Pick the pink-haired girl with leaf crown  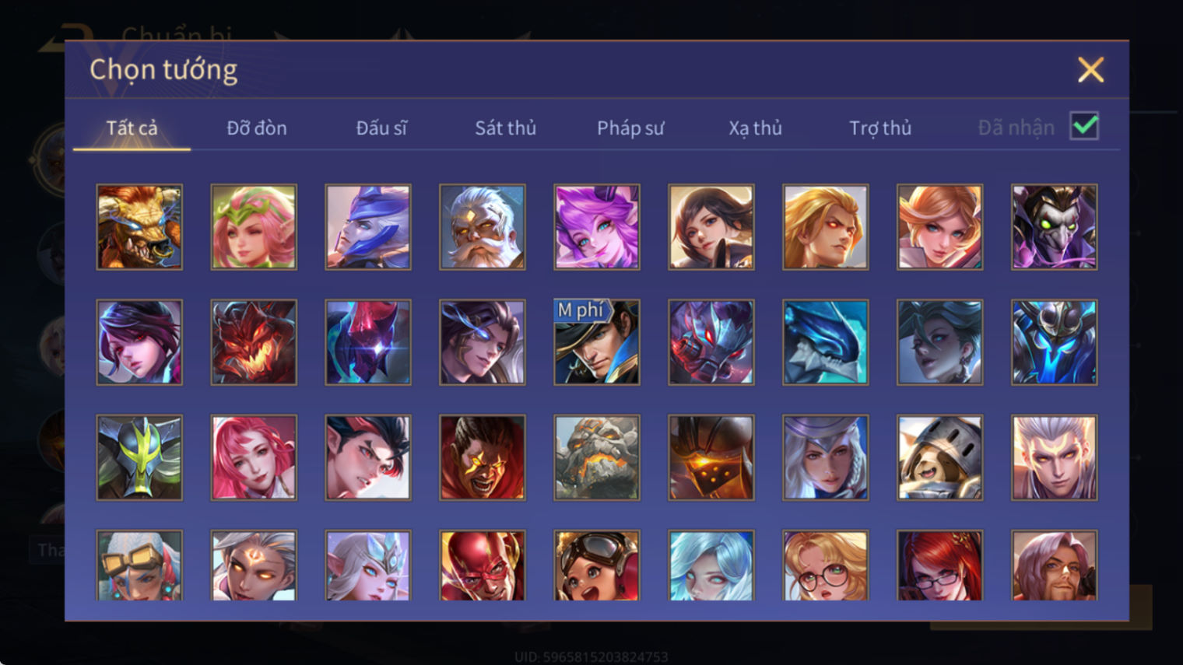pos(254,227)
